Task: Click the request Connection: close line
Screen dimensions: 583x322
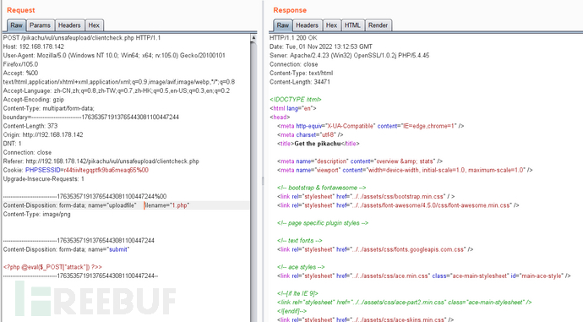Action: point(27,152)
